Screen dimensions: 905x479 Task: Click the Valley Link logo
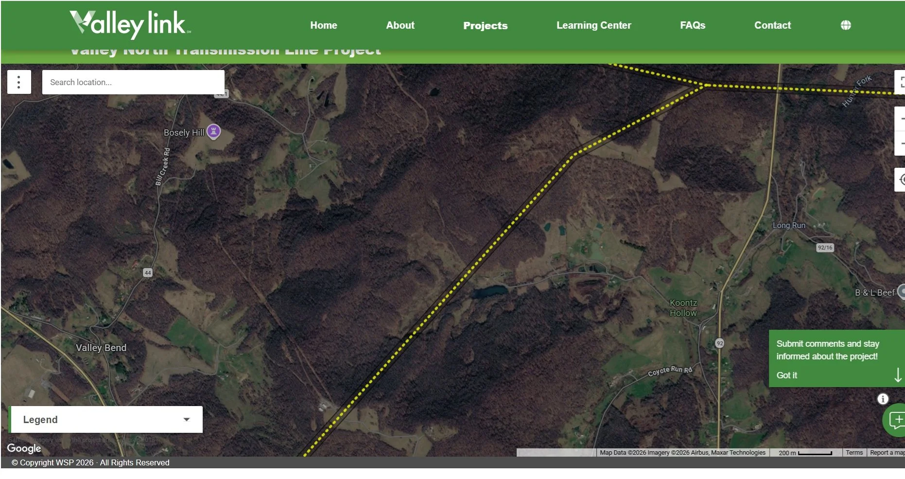130,24
